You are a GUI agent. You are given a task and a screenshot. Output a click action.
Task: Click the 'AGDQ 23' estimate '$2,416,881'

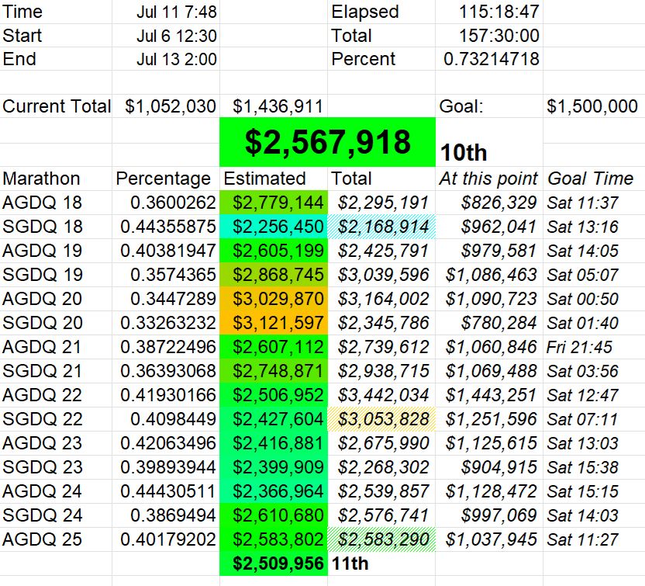click(274, 443)
